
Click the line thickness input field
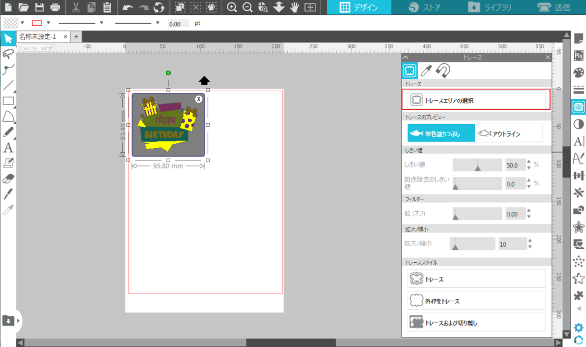pos(178,23)
